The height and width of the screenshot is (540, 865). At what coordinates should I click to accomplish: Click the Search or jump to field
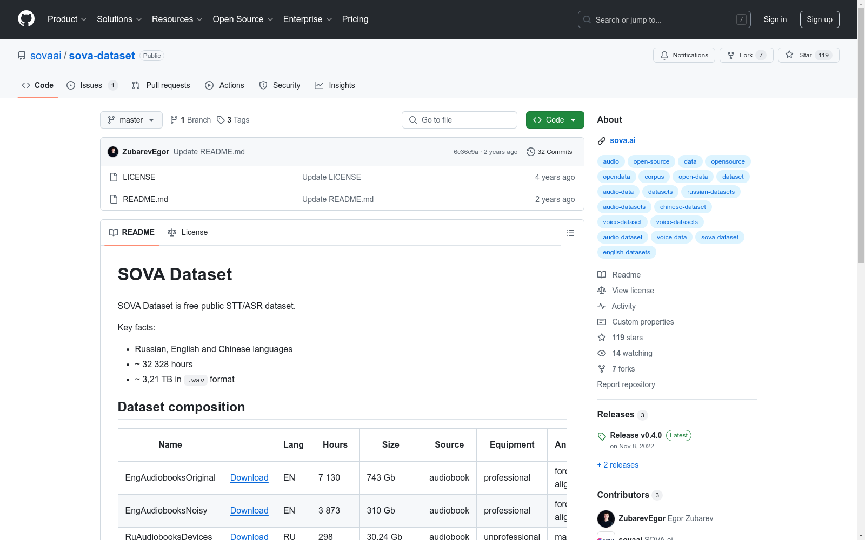pyautogui.click(x=664, y=19)
